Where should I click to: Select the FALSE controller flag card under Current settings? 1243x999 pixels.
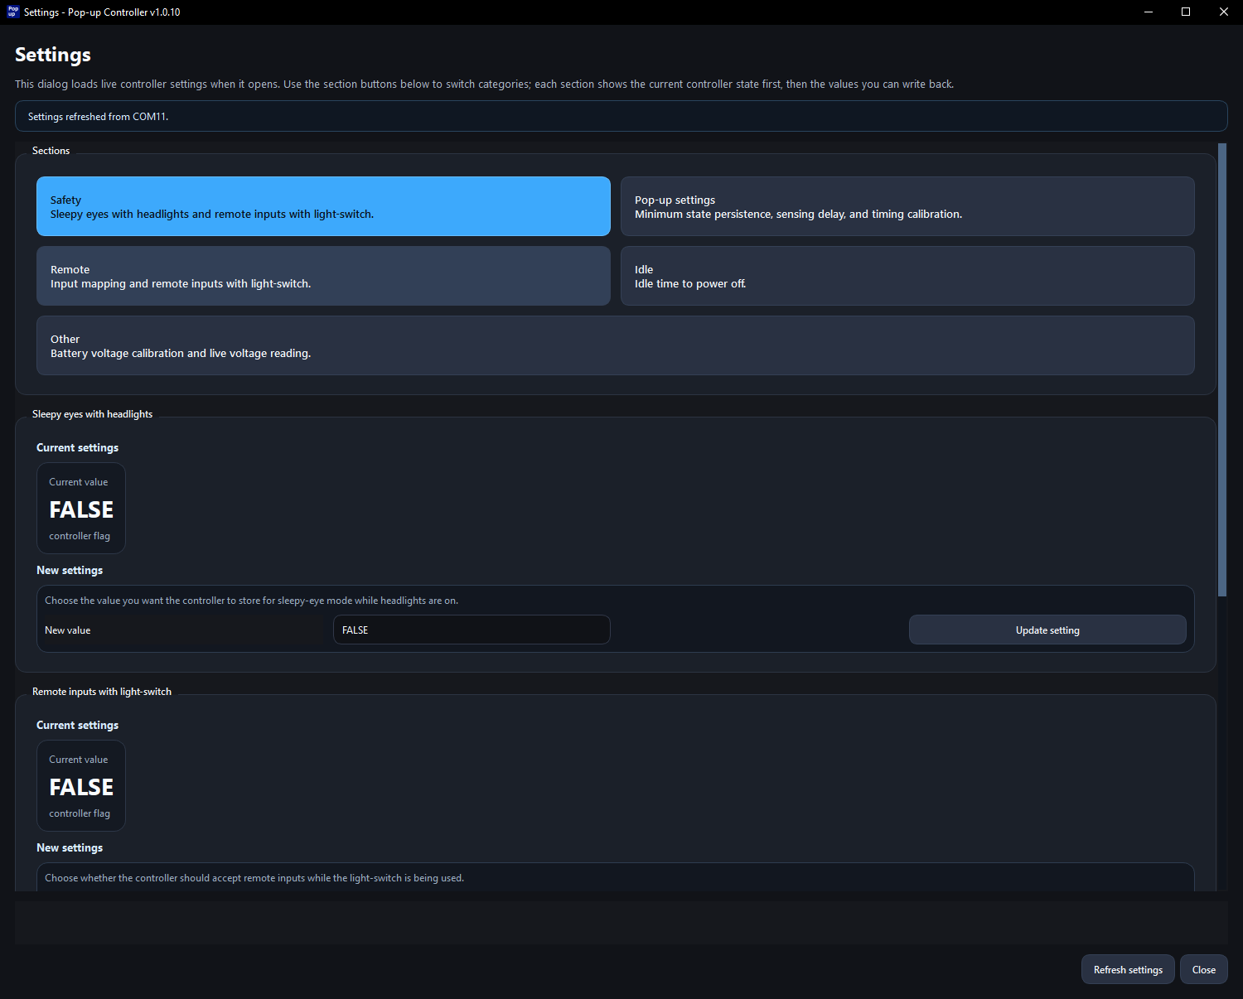(x=80, y=508)
